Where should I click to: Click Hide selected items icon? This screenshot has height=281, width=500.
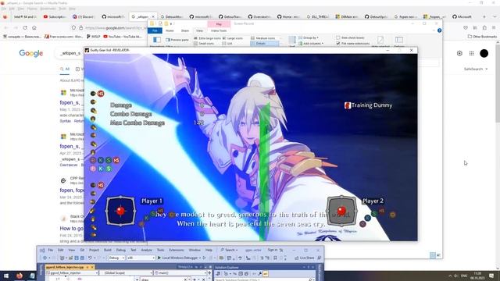pyautogui.click(x=380, y=41)
